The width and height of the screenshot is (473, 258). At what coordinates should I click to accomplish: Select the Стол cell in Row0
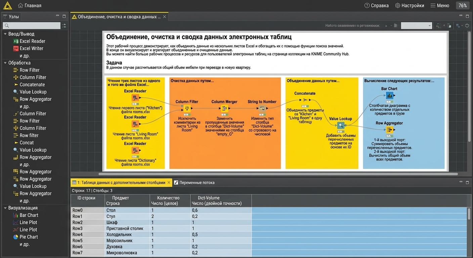127,210
